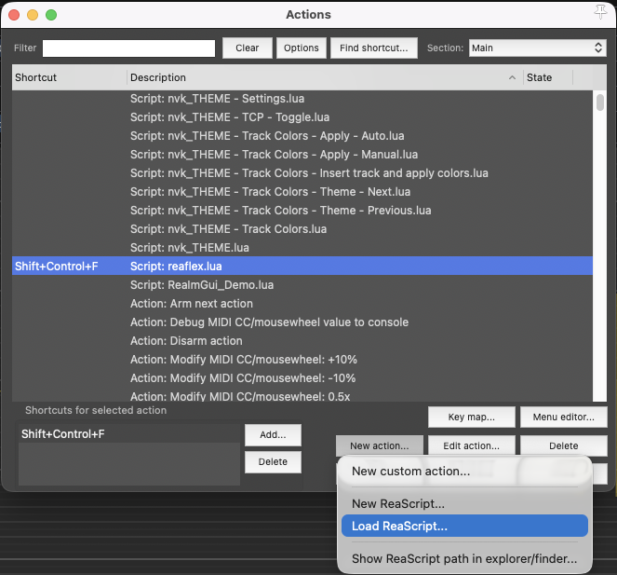Select the highlighted Script: reaflex.lua row

click(x=302, y=267)
